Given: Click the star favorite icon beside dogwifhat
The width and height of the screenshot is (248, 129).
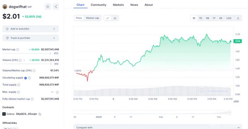Looking at the screenshot, I should [x=47, y=7].
